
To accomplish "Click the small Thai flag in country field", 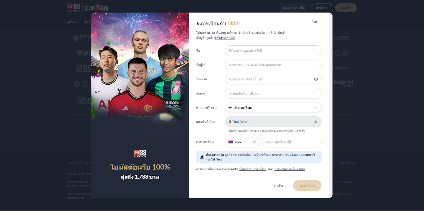I will coord(230,107).
